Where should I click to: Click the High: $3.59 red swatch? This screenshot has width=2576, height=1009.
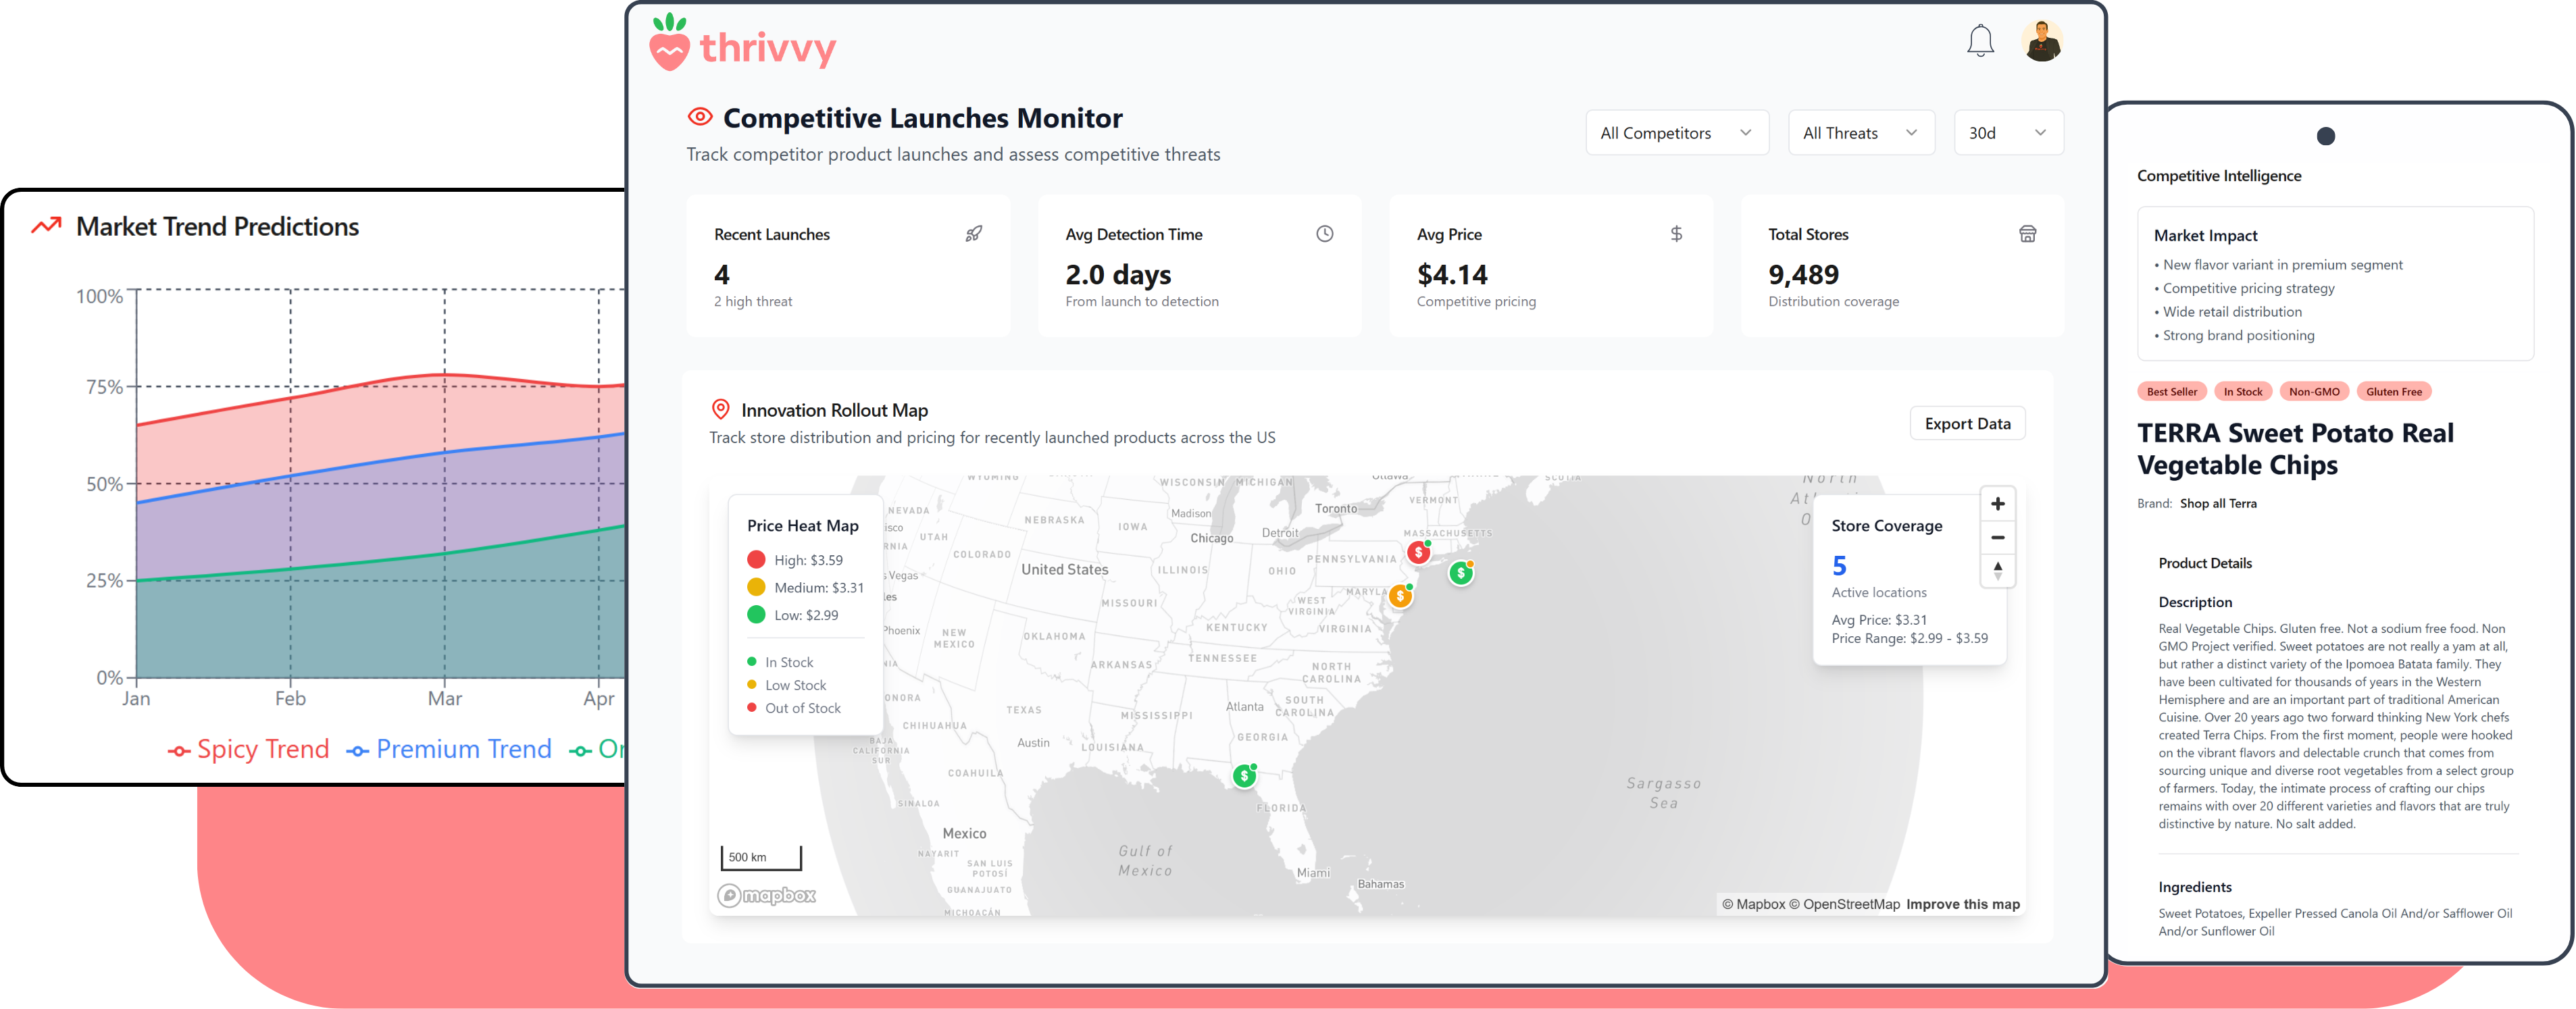click(x=756, y=560)
